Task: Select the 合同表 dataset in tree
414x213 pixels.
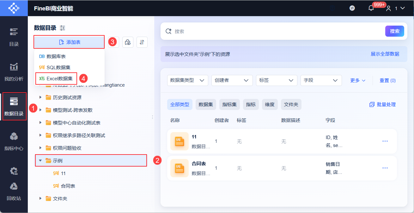Action: [64, 186]
